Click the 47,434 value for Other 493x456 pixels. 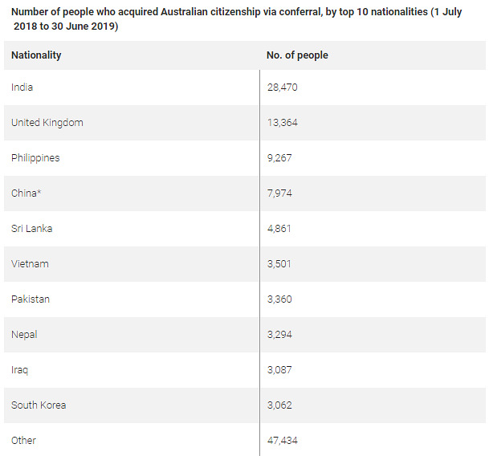point(282,440)
